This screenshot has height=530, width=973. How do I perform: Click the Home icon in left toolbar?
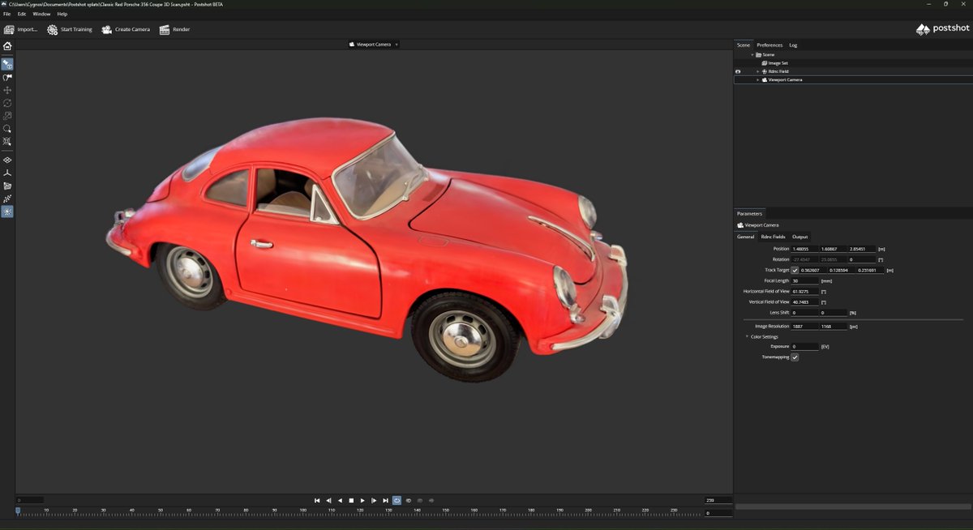(7, 46)
